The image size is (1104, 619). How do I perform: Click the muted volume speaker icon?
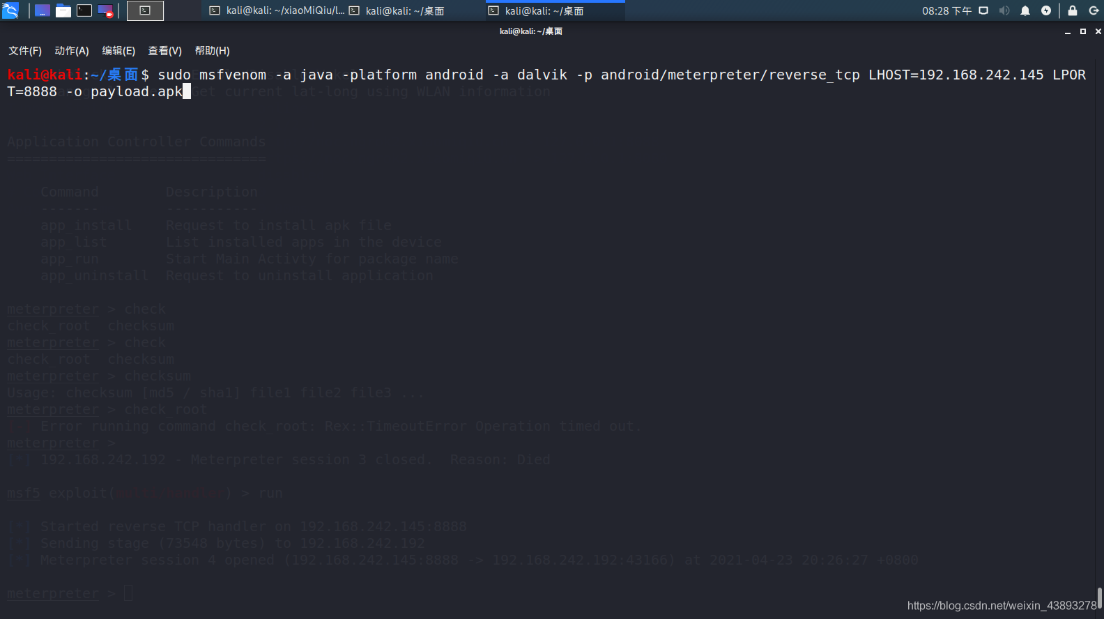coord(1004,10)
